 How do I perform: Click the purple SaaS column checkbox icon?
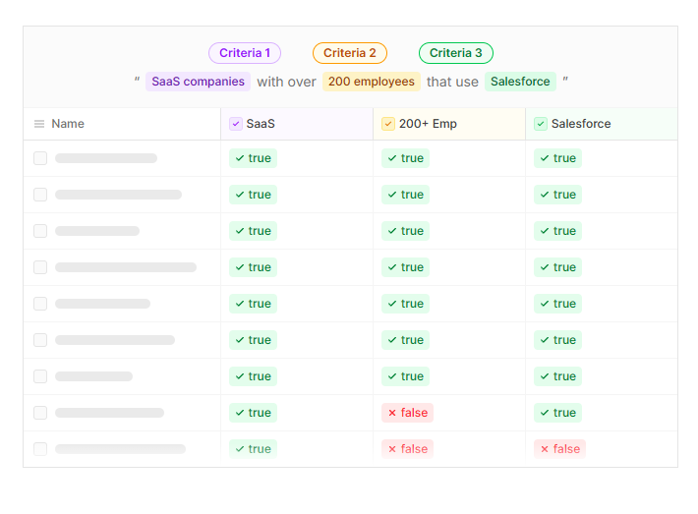(x=236, y=124)
